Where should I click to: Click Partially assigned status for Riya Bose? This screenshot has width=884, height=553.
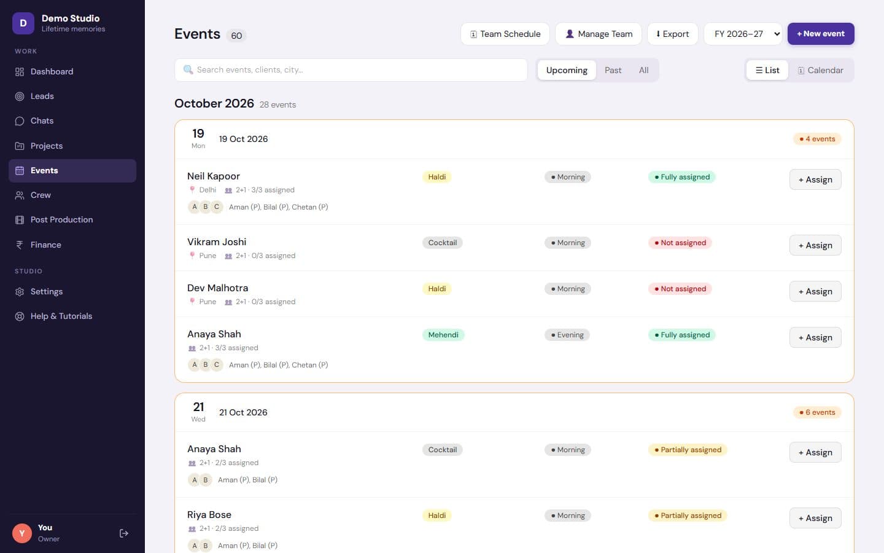[x=688, y=516]
